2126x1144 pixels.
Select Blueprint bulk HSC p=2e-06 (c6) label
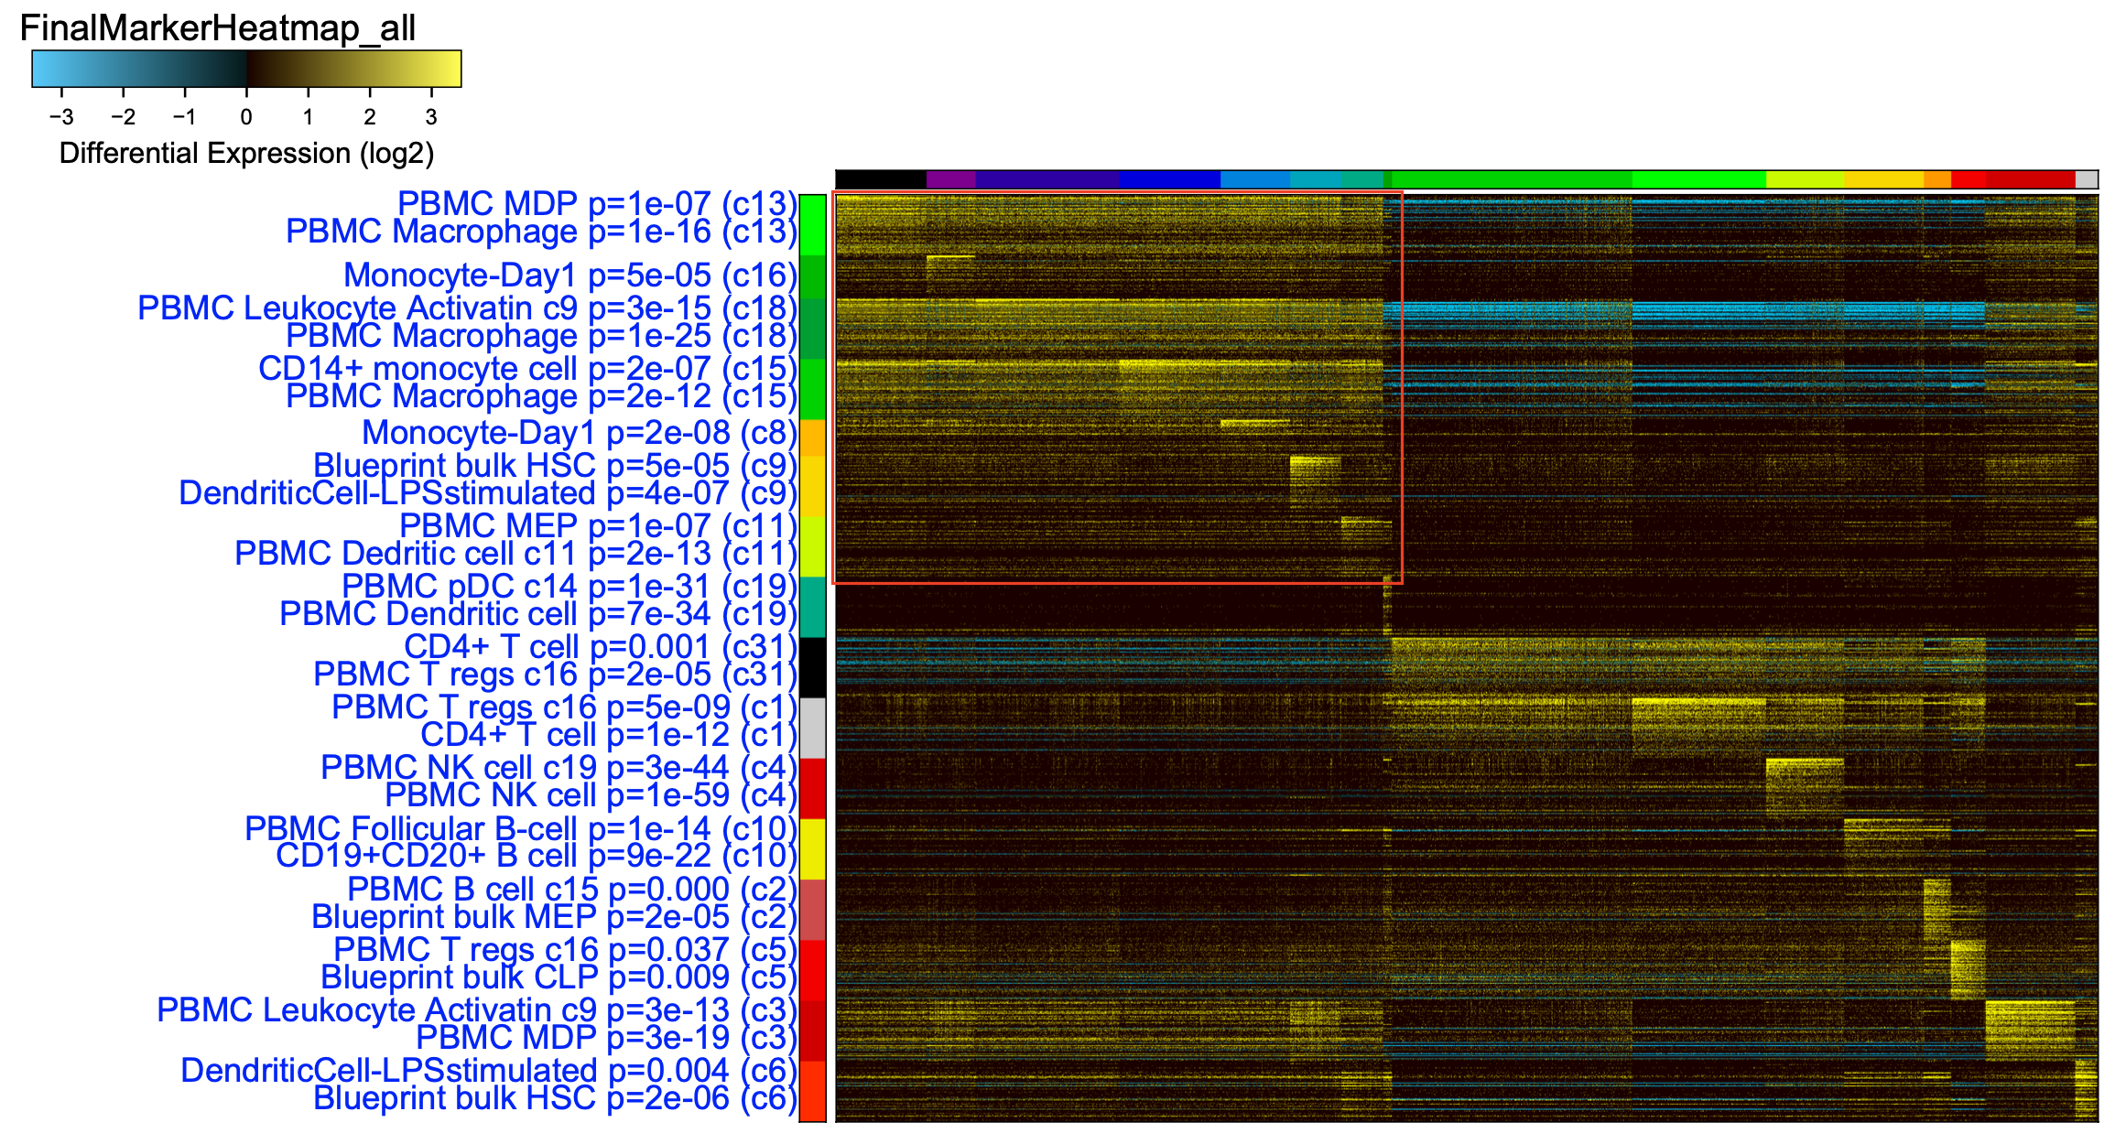click(555, 1096)
